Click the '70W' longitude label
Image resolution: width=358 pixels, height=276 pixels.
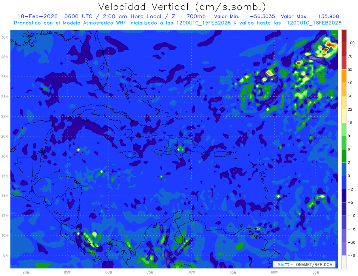pyautogui.click(x=192, y=272)
